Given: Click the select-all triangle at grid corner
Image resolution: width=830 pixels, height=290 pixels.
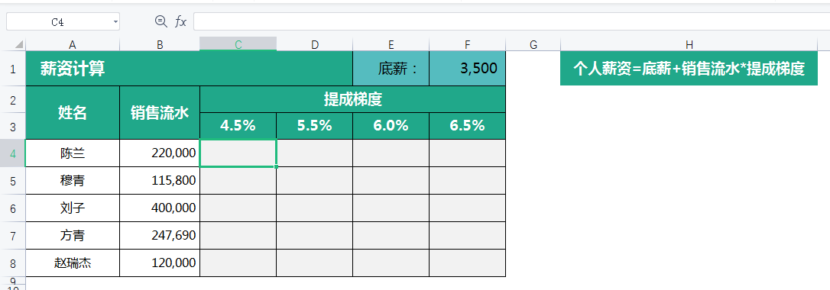Looking at the screenshot, I should coord(19,45).
